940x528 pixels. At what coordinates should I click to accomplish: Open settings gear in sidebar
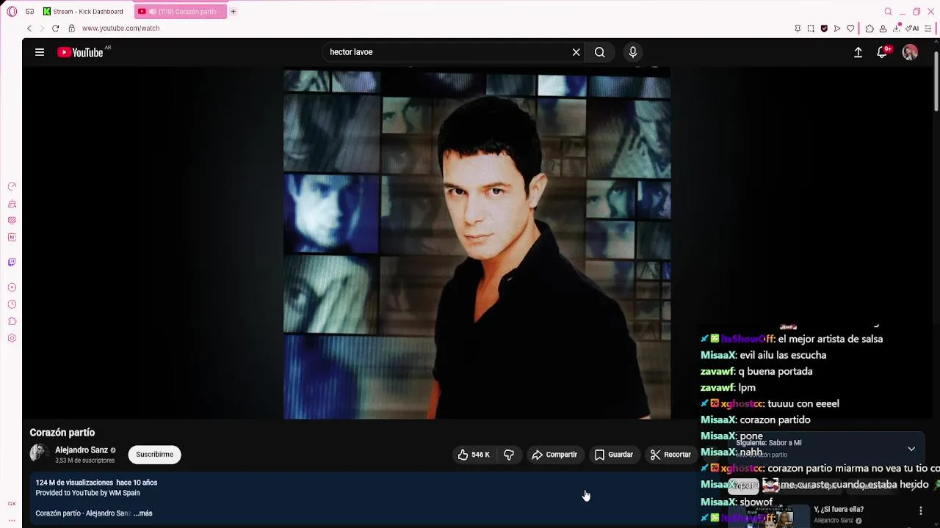click(12, 338)
